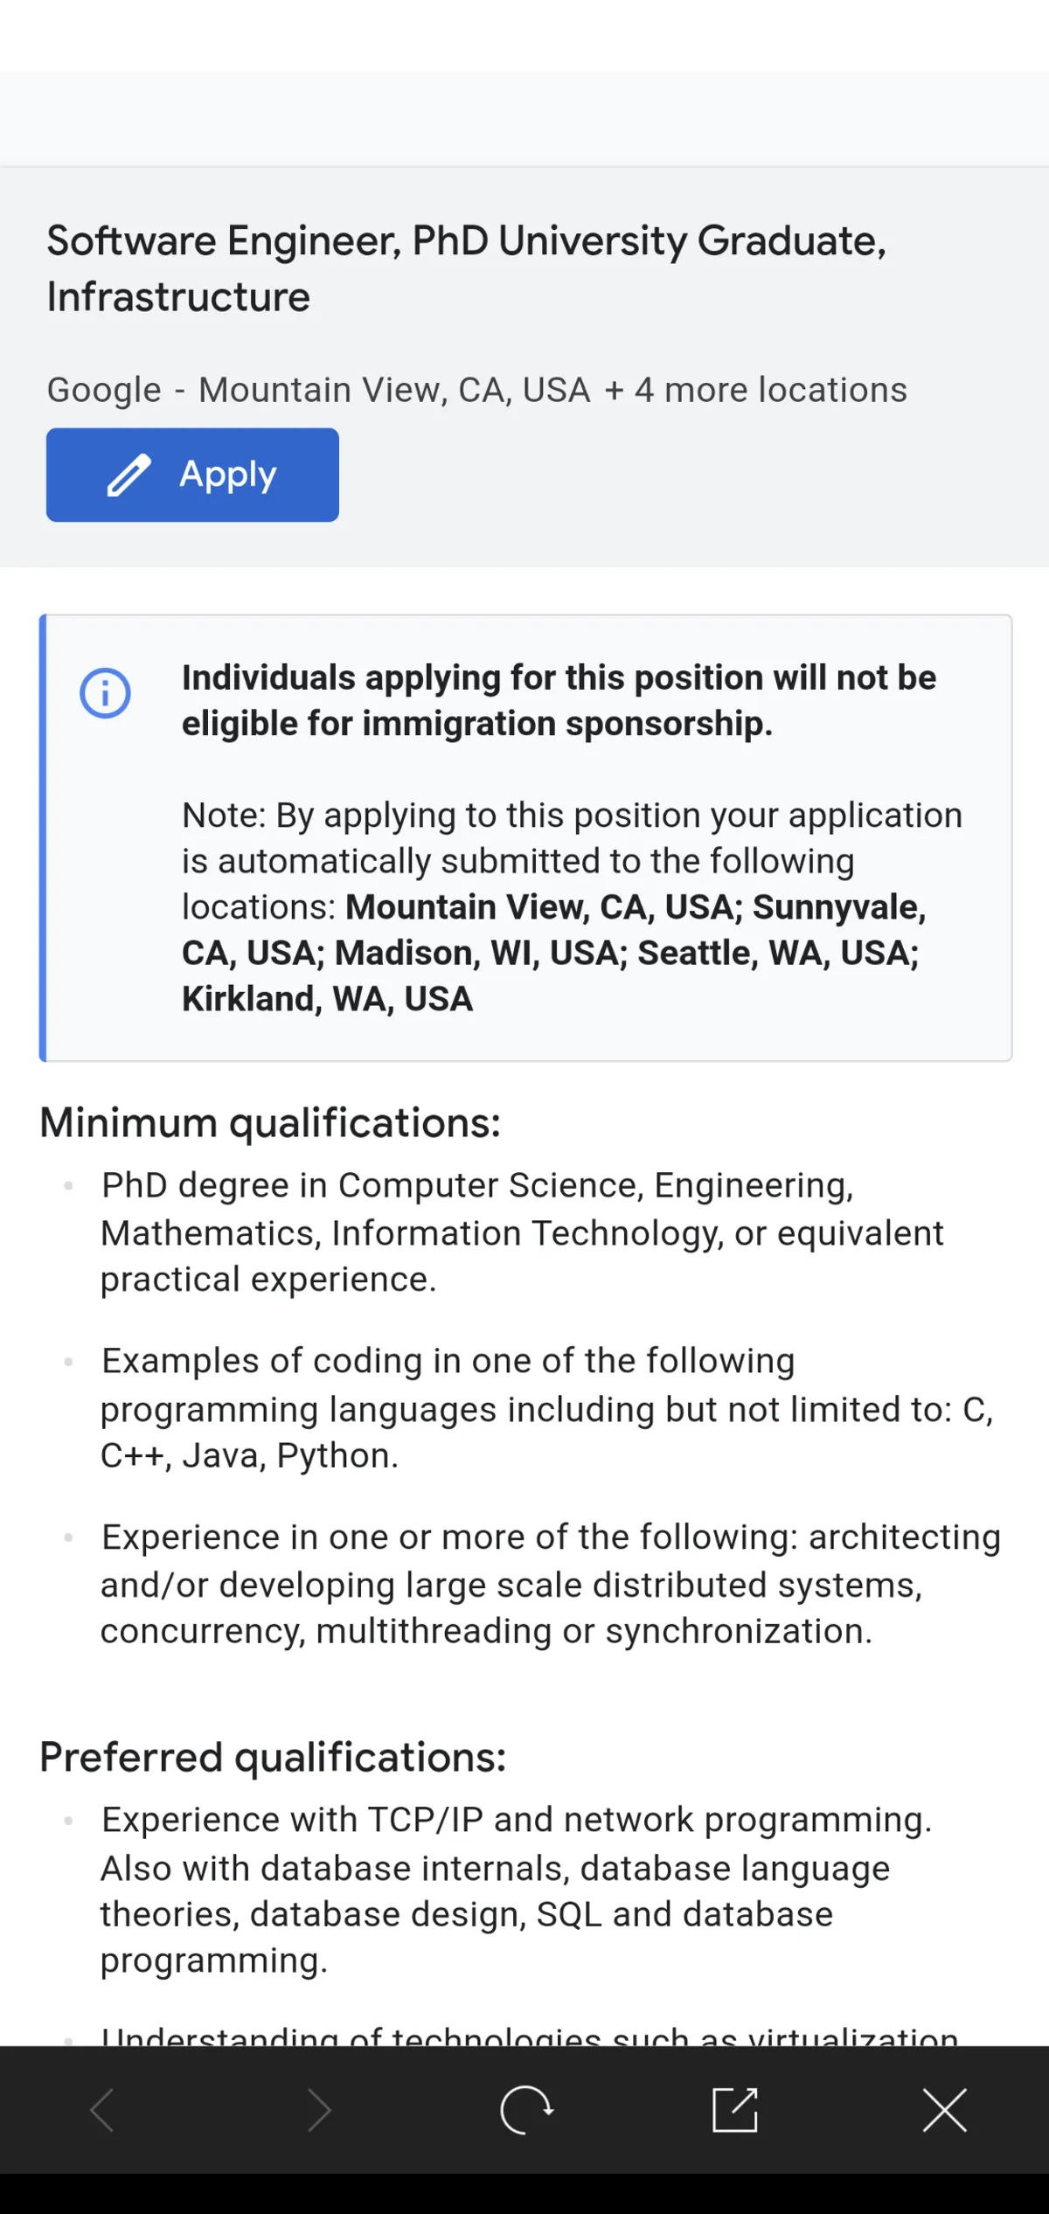Viewport: 1049px width, 2214px height.
Task: Tap the back arrow in bottom bar
Action: click(x=102, y=2110)
